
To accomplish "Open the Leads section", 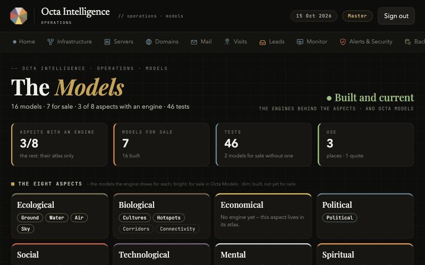I will point(272,42).
